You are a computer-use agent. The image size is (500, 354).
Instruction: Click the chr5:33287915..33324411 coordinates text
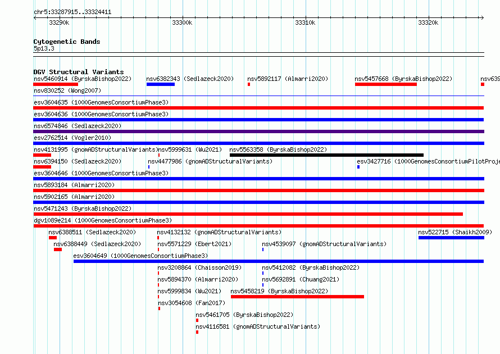72,12
